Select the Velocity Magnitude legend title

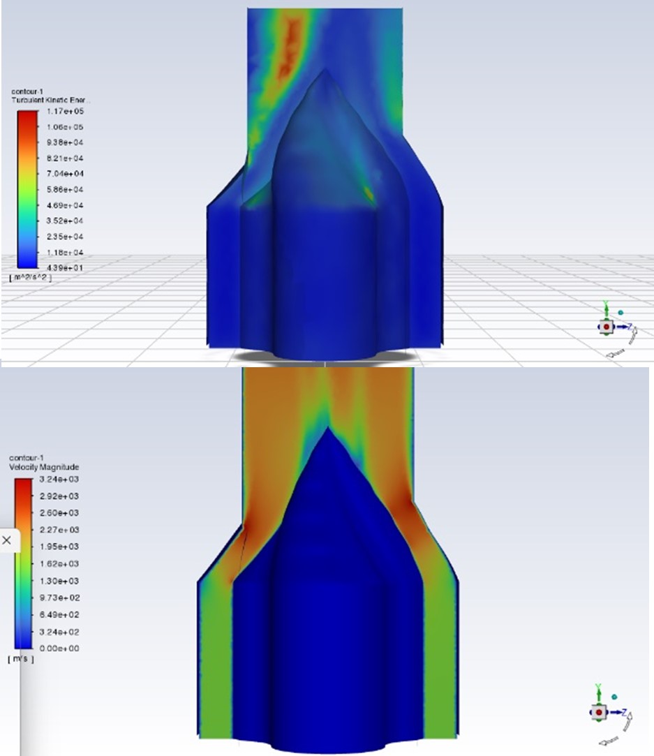[43, 466]
